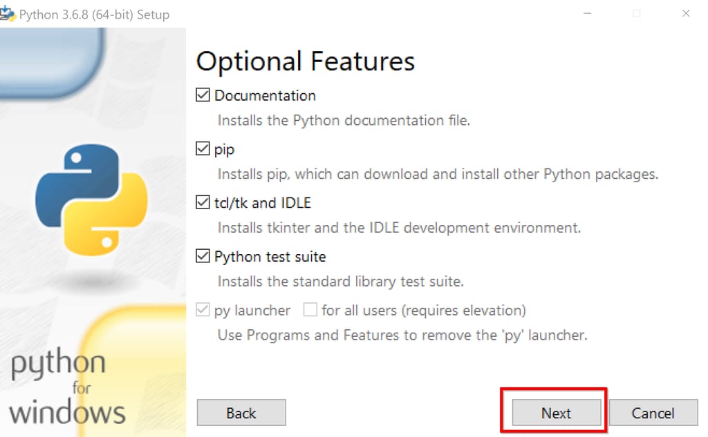
Task: Click the Python installer icon in the title bar
Action: tap(8, 14)
